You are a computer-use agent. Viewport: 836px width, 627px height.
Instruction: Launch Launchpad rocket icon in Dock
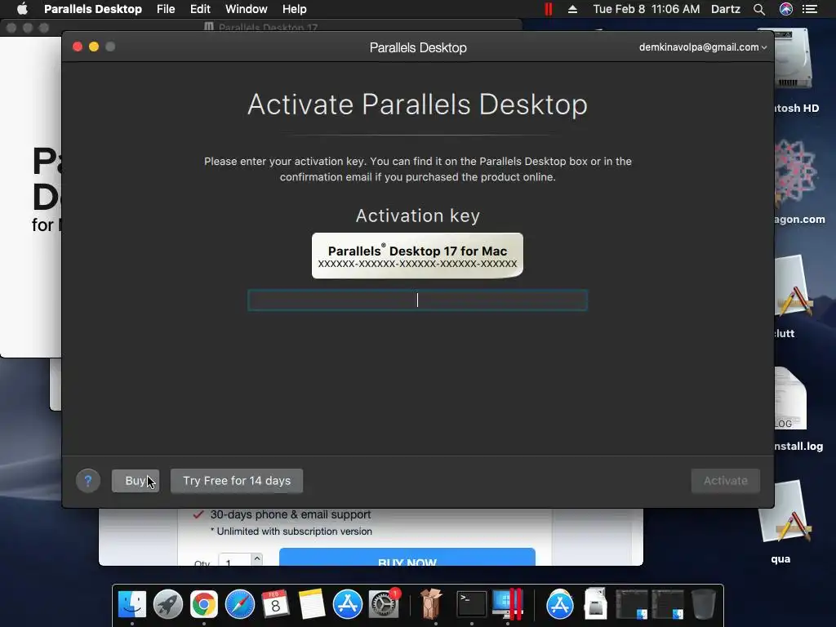coord(168,605)
